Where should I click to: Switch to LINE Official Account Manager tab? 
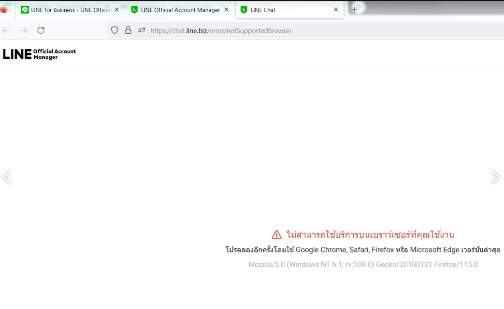click(x=180, y=10)
